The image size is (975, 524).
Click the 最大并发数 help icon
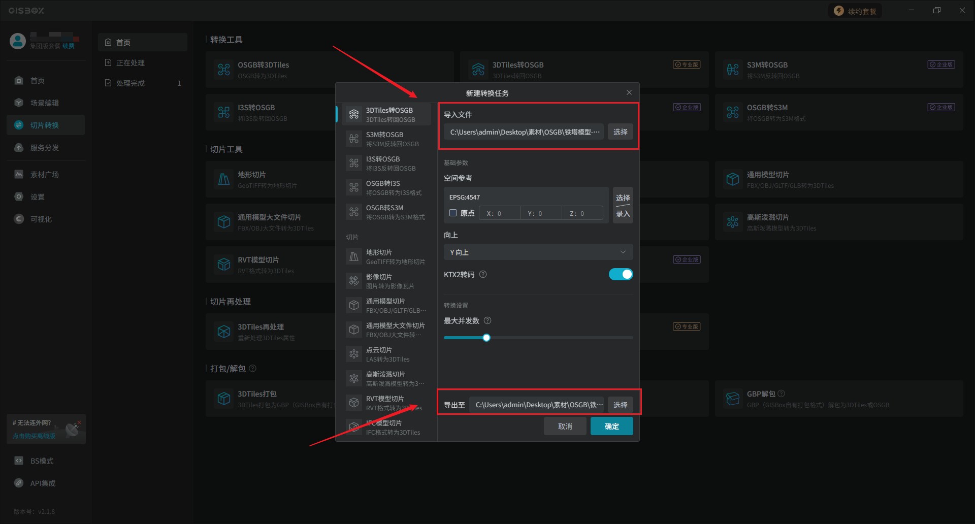[x=487, y=320]
